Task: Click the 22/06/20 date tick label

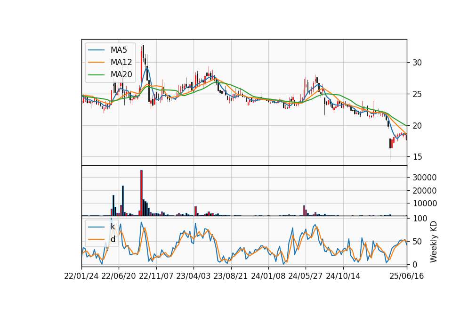Action: click(x=119, y=276)
